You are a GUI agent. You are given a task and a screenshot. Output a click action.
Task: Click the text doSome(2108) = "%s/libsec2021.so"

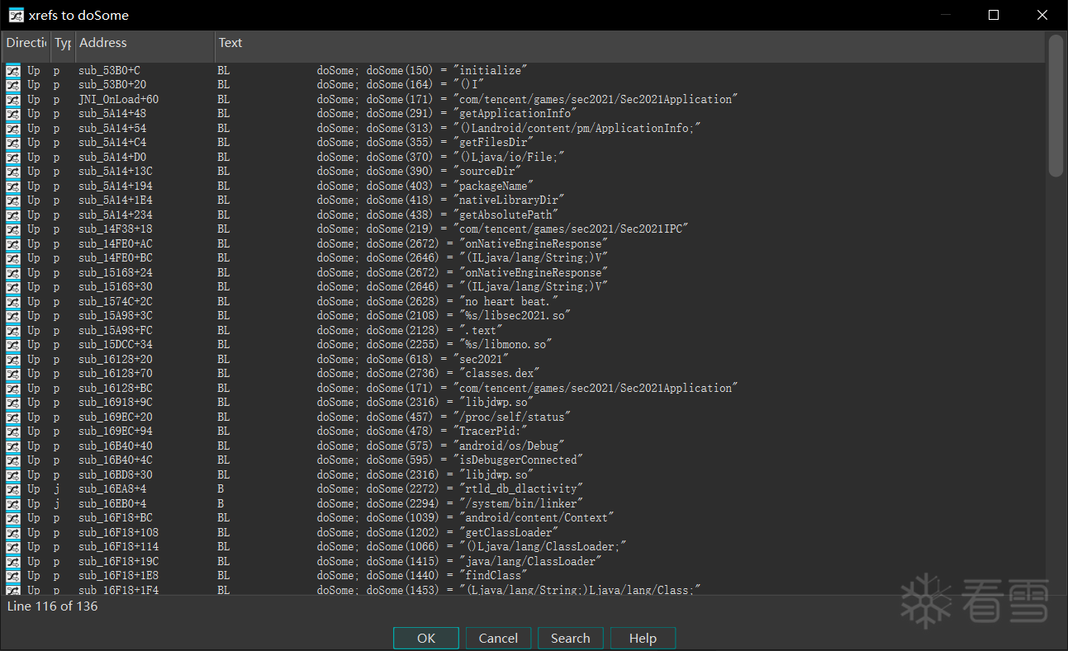469,316
